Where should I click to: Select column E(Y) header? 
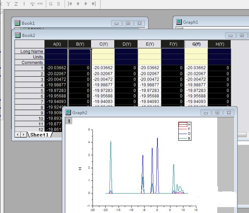pos(150,44)
